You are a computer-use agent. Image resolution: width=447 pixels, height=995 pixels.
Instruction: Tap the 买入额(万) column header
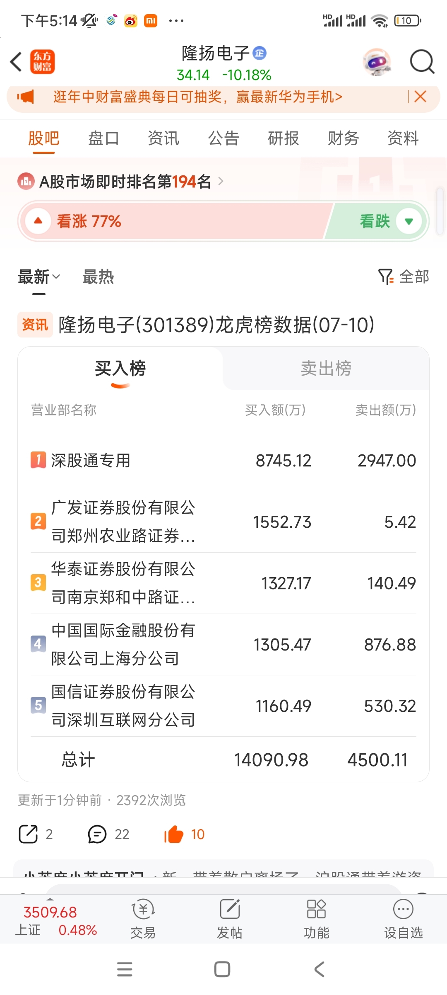point(275,410)
